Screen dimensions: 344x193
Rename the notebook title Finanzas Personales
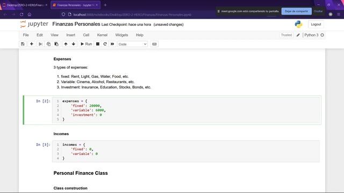tap(76, 24)
